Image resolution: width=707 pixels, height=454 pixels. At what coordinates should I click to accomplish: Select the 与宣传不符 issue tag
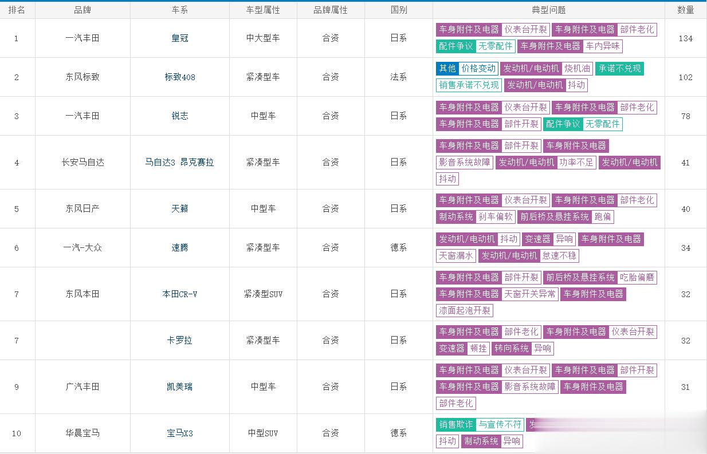click(x=500, y=425)
